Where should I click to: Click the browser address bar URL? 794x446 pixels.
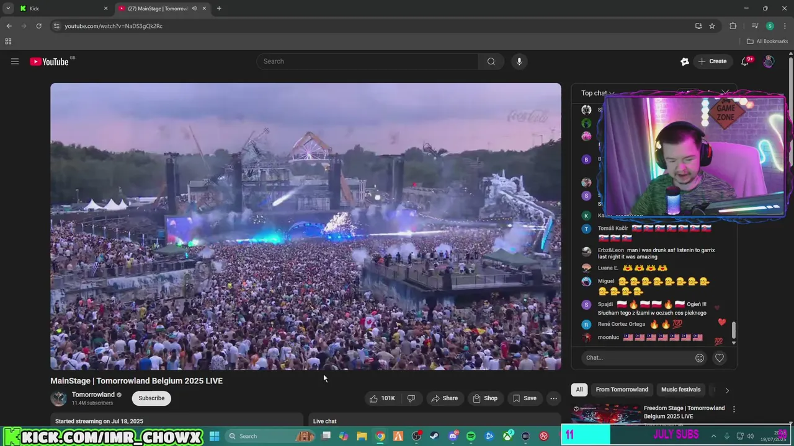tap(114, 26)
